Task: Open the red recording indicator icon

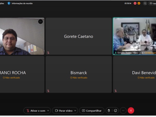Action: 135,3
